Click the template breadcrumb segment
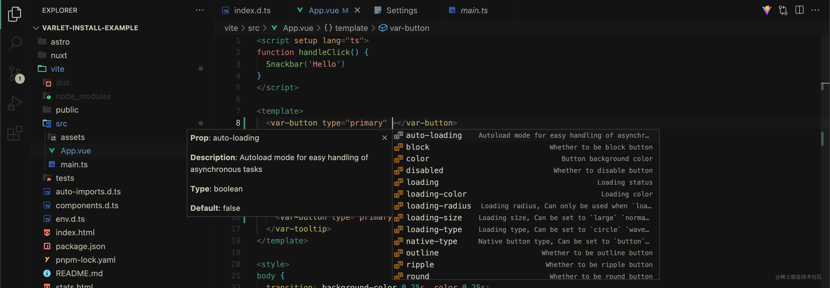 (x=346, y=28)
